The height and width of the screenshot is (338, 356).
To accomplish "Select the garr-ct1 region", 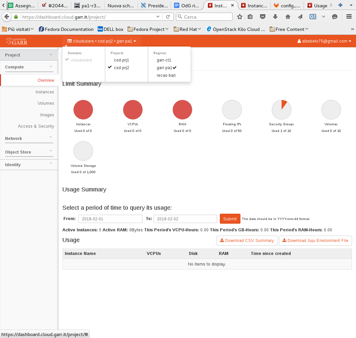I will coord(164,60).
